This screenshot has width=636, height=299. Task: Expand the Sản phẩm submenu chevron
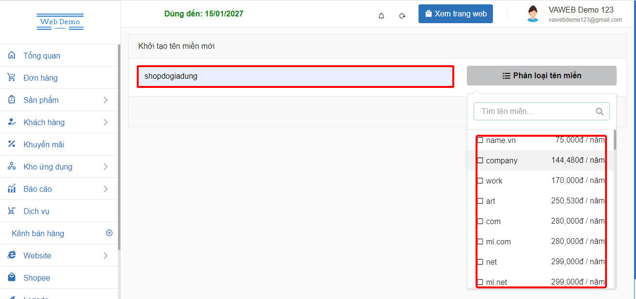(105, 100)
